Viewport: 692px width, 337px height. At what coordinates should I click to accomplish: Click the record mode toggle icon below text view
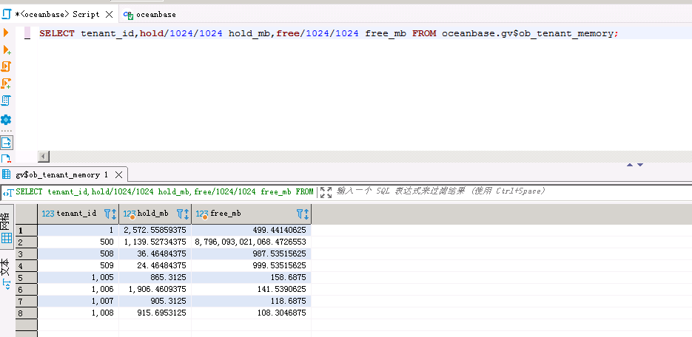pyautogui.click(x=7, y=285)
